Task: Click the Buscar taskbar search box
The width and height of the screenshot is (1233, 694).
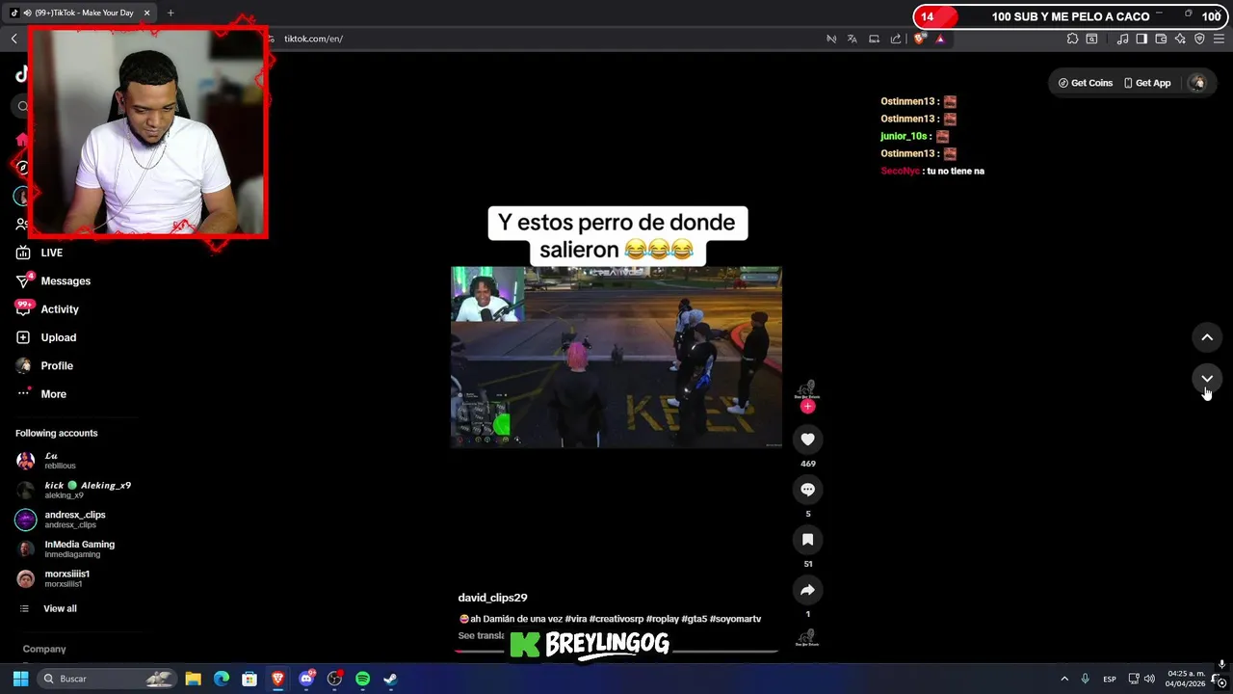Action: [x=109, y=679]
